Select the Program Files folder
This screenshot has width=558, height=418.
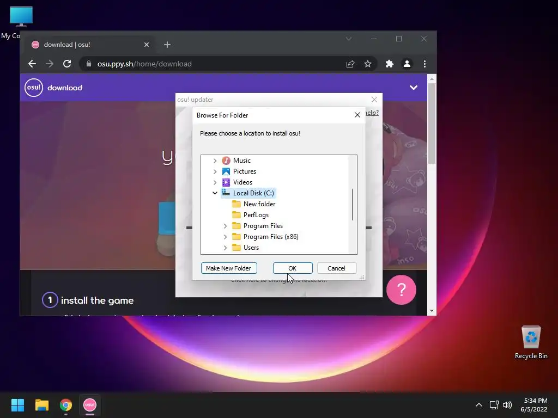263,226
